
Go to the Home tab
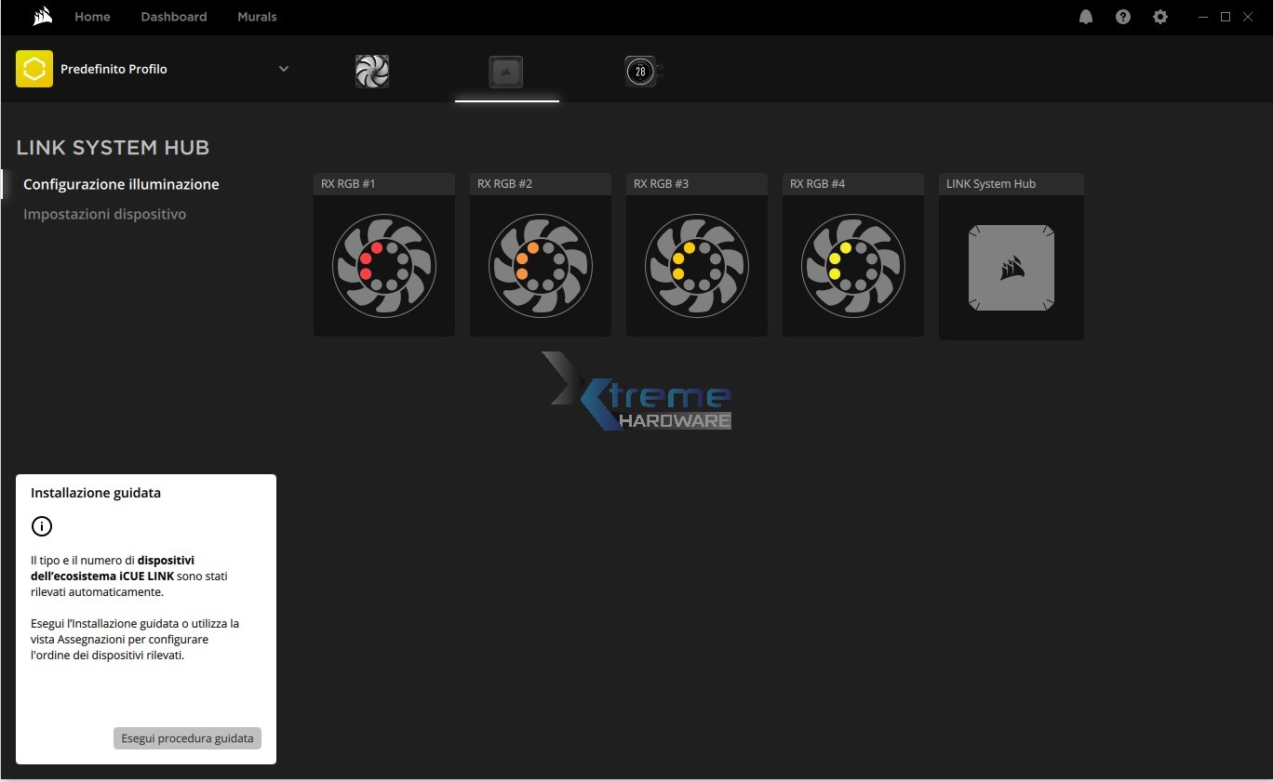click(92, 17)
